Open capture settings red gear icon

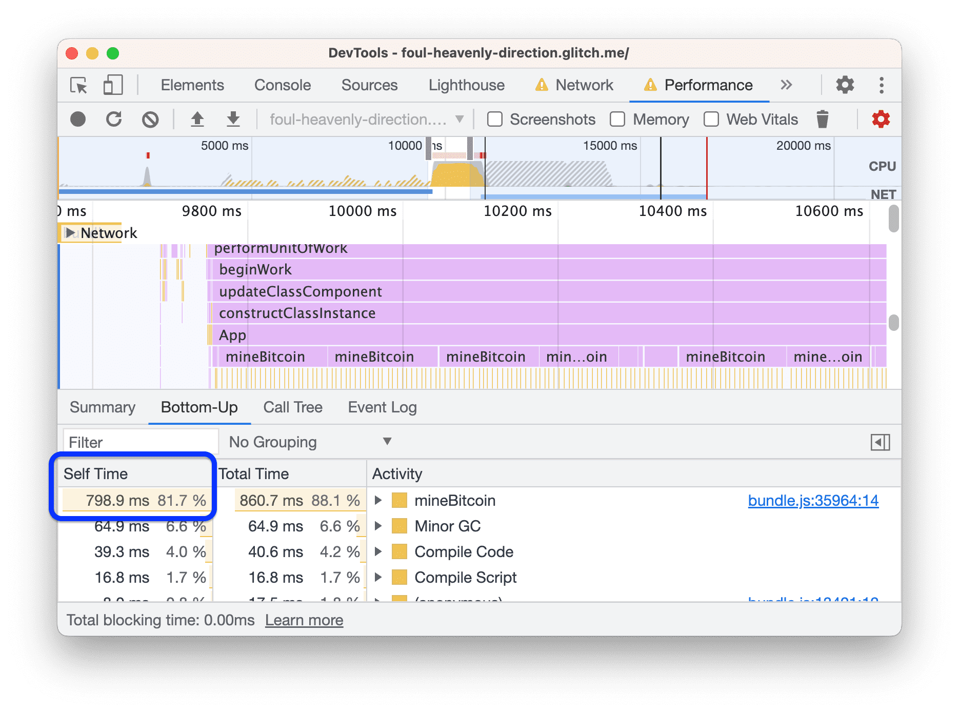[x=881, y=120]
